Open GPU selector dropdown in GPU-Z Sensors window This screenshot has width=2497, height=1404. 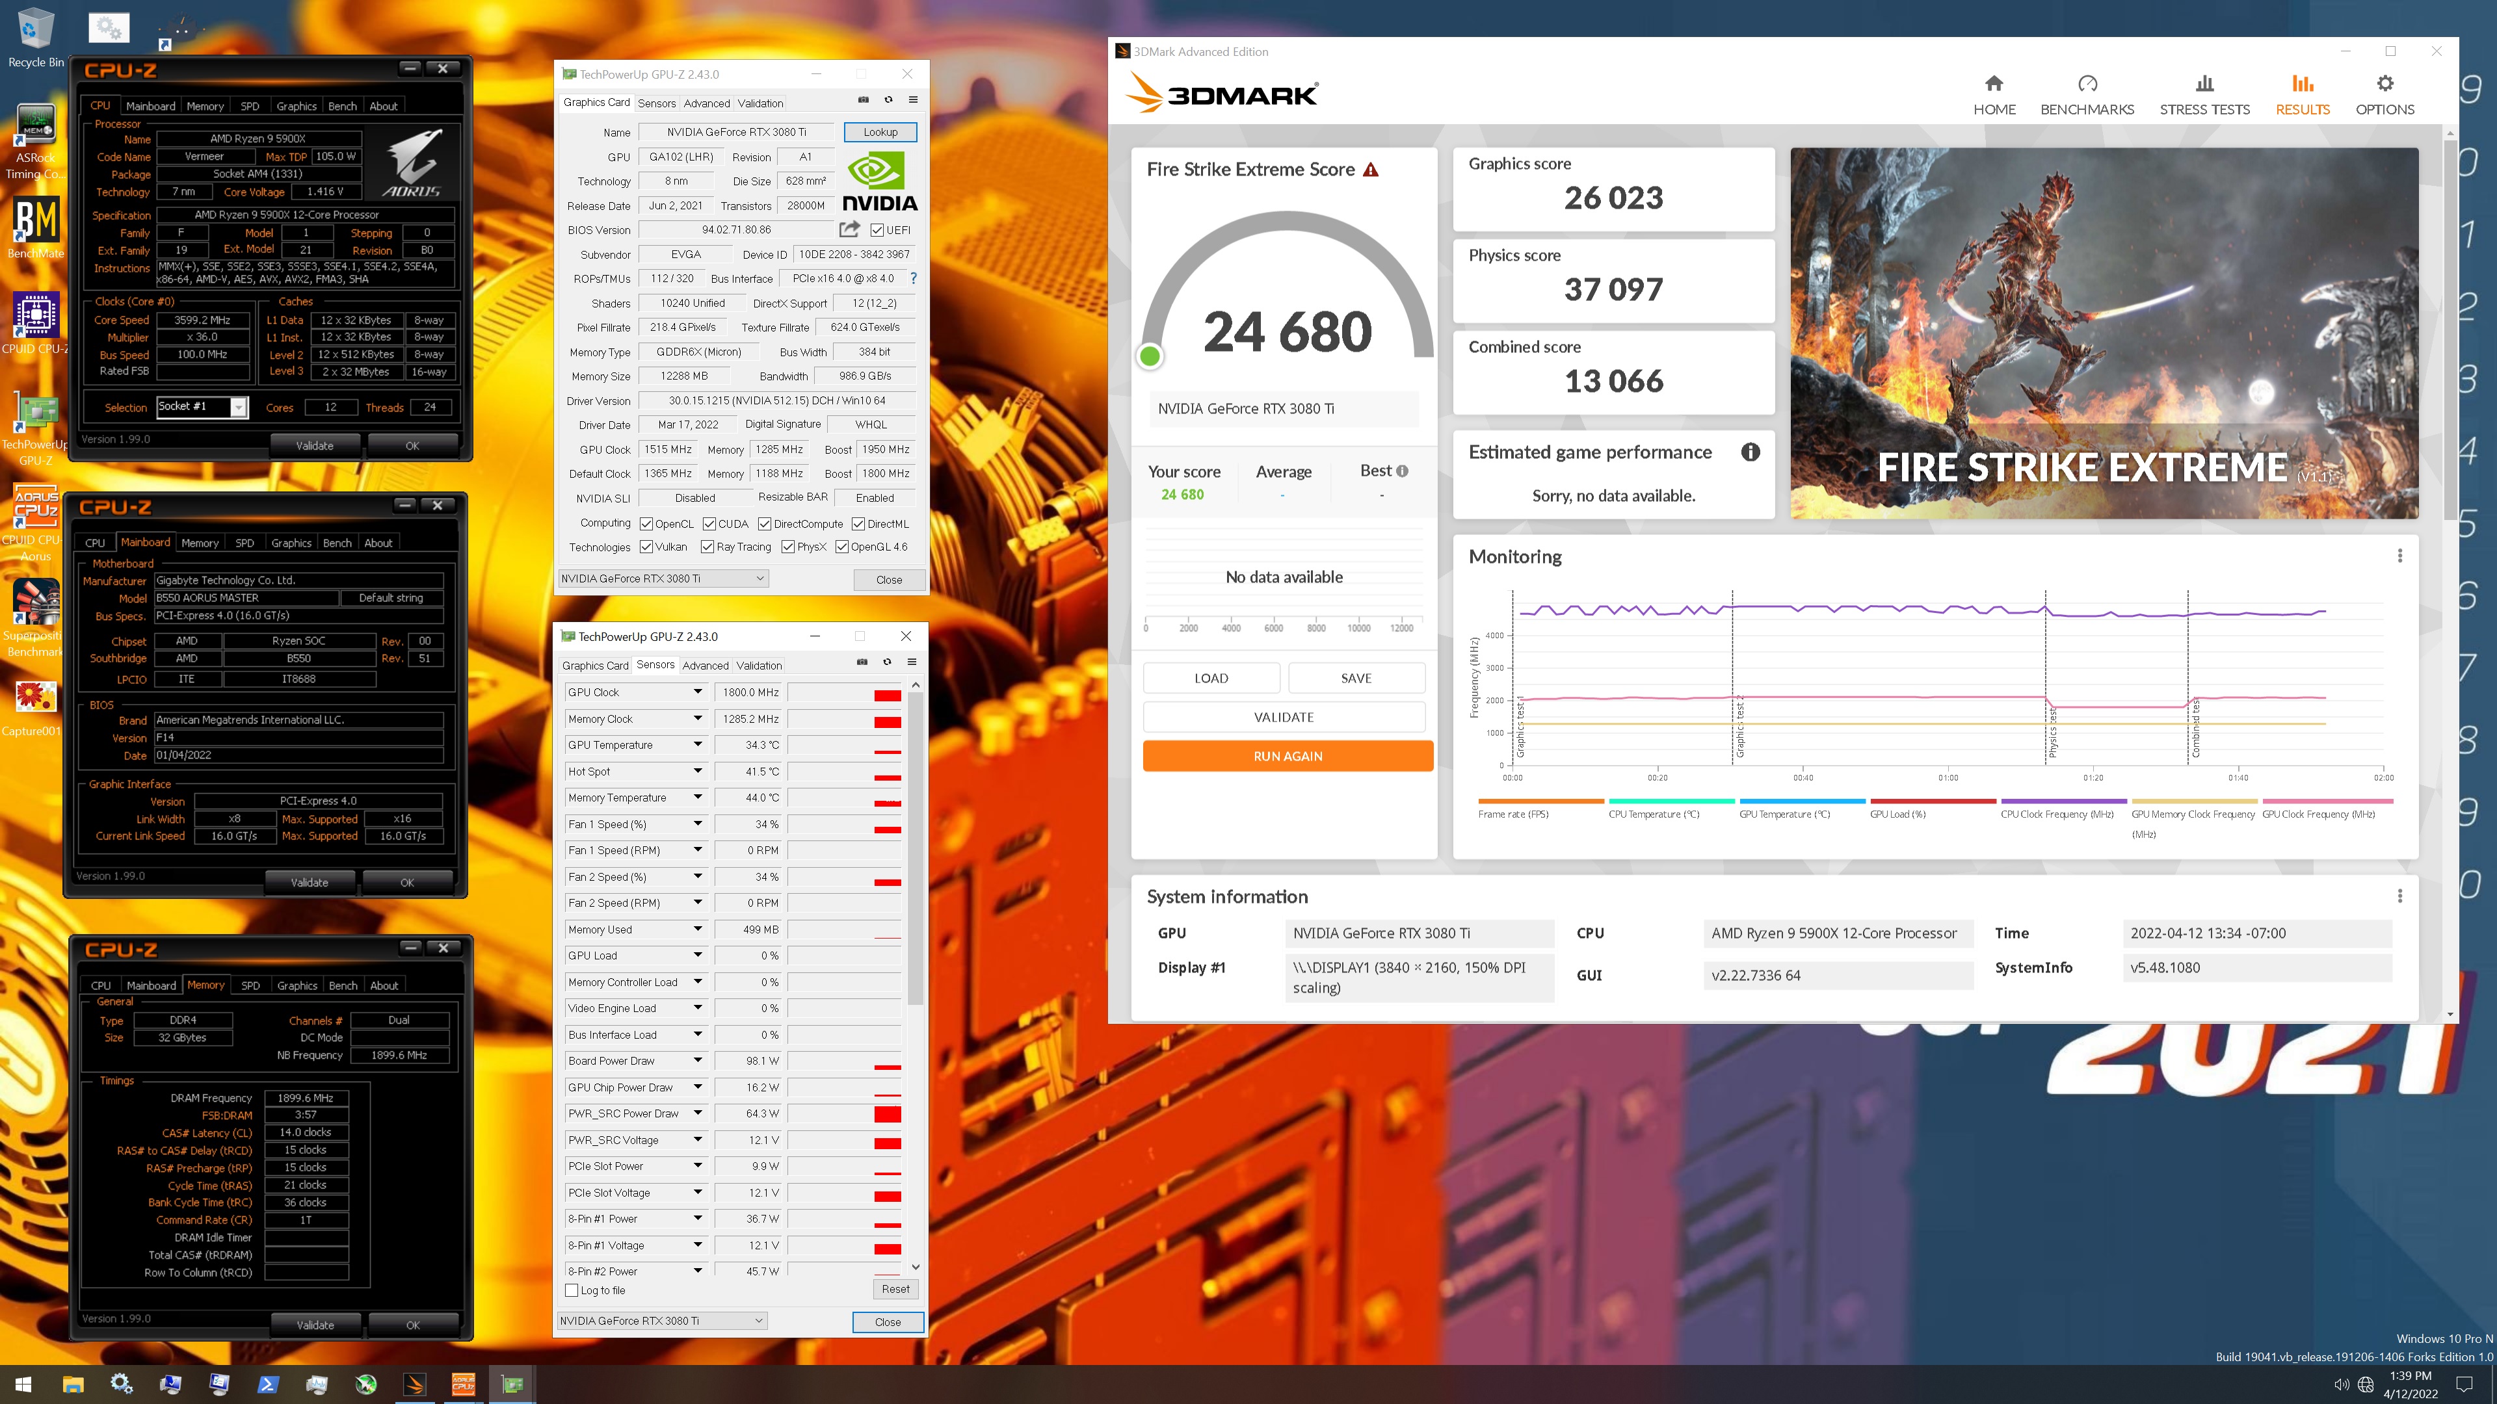pos(662,1321)
